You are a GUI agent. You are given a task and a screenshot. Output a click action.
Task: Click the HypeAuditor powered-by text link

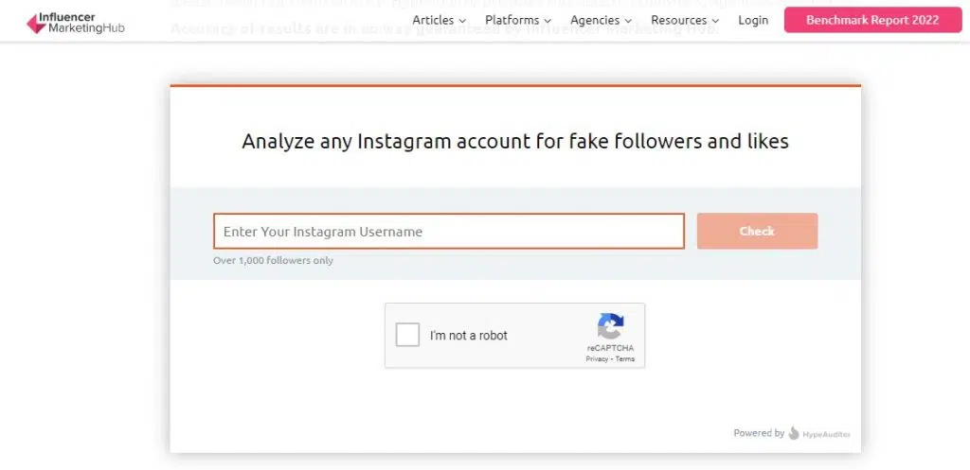826,434
